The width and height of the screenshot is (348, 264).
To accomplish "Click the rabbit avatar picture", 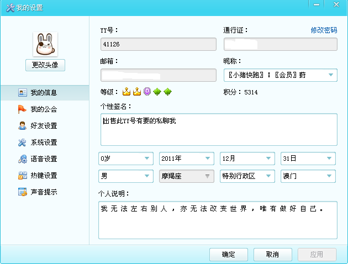I will tap(45, 44).
